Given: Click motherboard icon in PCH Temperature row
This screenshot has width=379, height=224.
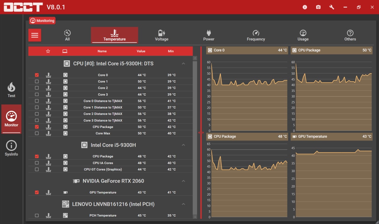Looking at the screenshot, I should point(65,216).
